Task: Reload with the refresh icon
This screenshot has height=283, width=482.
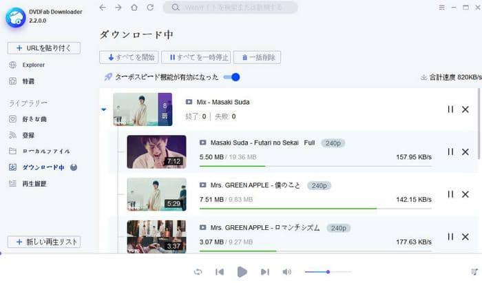Action: (150, 8)
